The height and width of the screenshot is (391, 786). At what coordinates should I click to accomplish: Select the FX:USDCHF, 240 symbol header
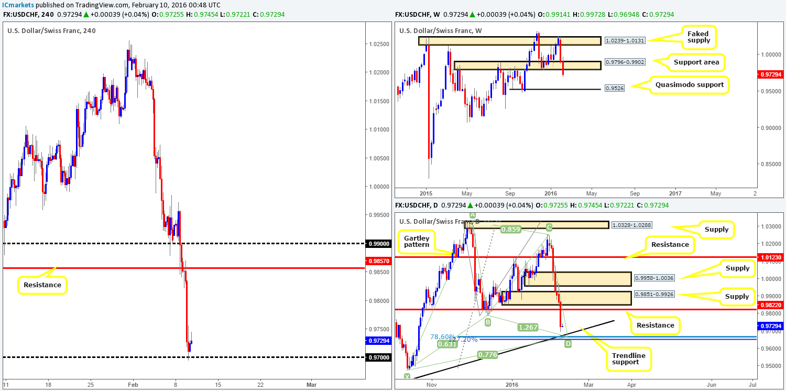pos(28,15)
